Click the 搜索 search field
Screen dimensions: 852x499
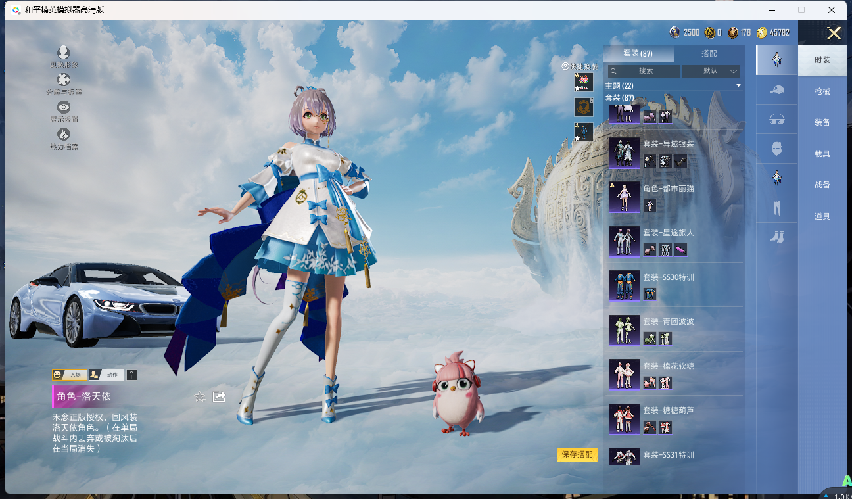pos(644,71)
